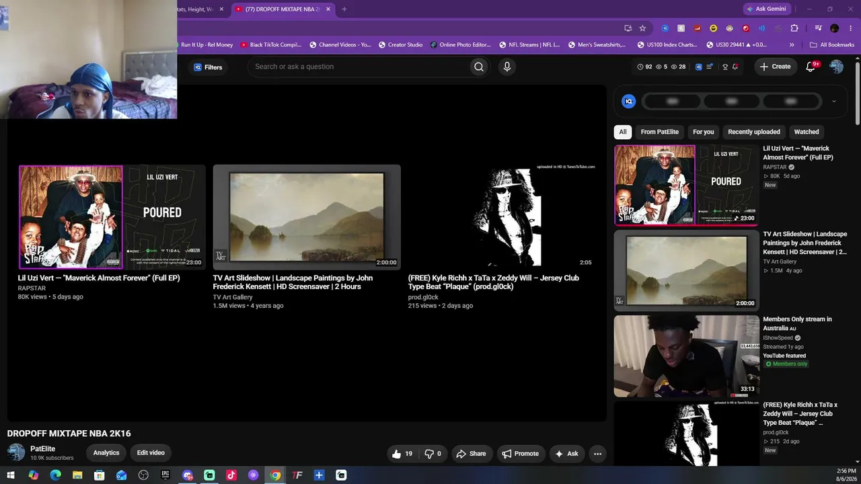
Task: Open the vidIQ icon in the stats bar
Action: (x=699, y=67)
